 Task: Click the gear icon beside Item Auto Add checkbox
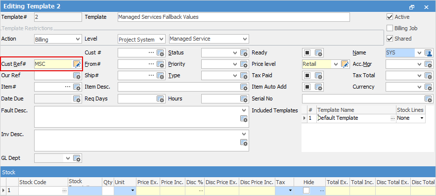click(319, 87)
